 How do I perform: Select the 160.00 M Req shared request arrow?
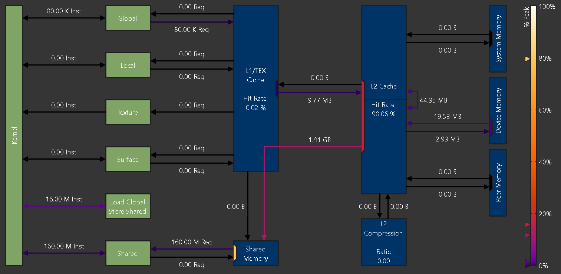(191, 250)
